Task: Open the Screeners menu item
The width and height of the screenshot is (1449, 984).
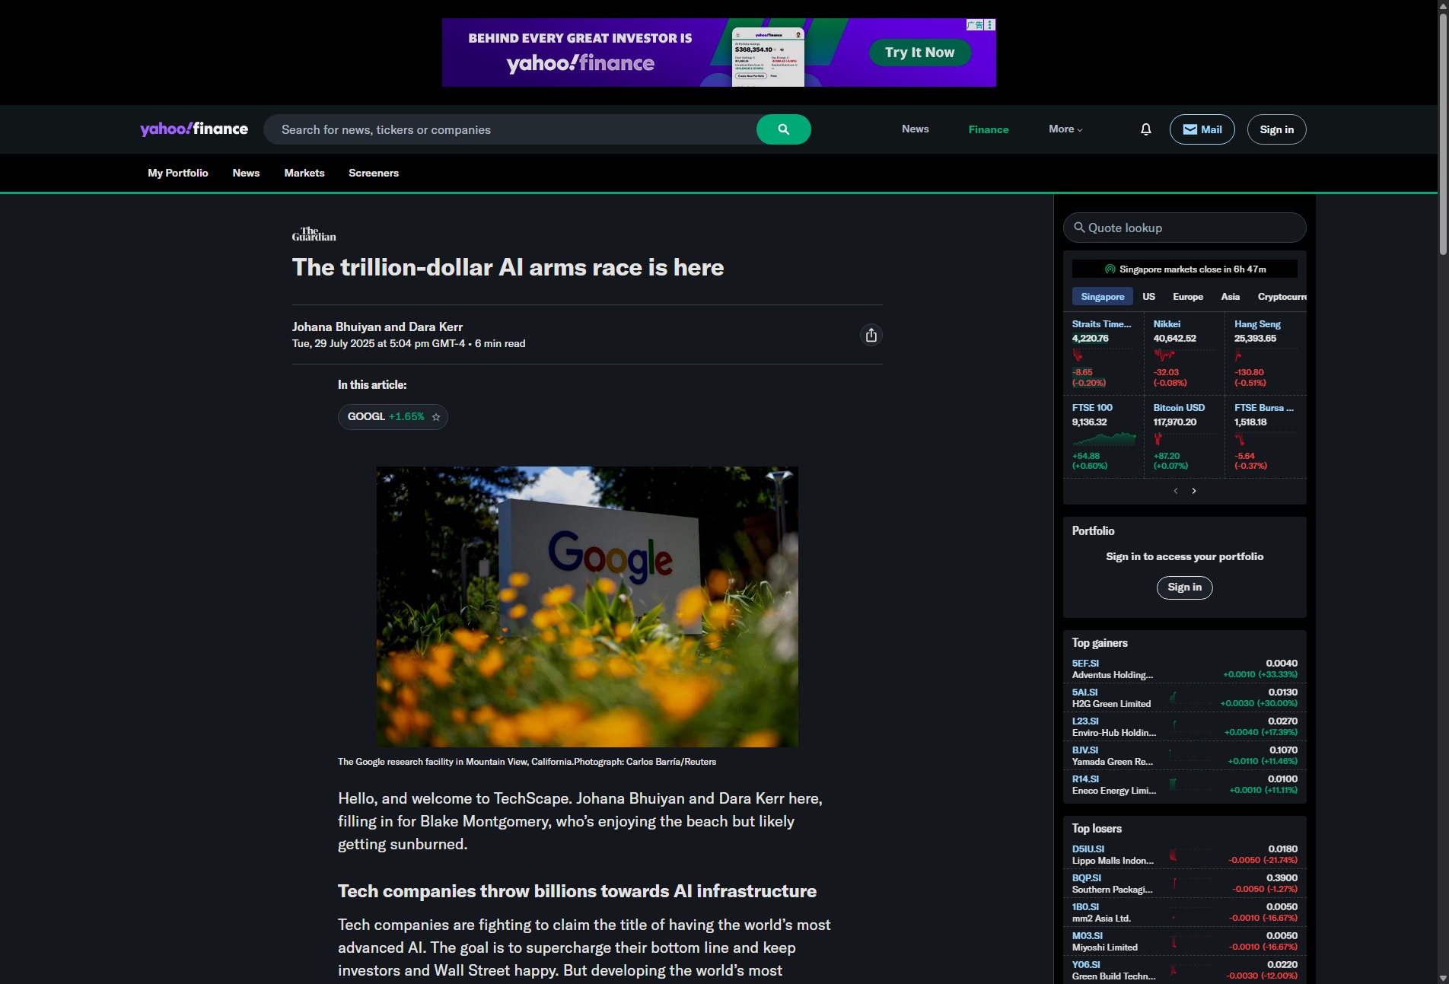Action: coord(374,173)
